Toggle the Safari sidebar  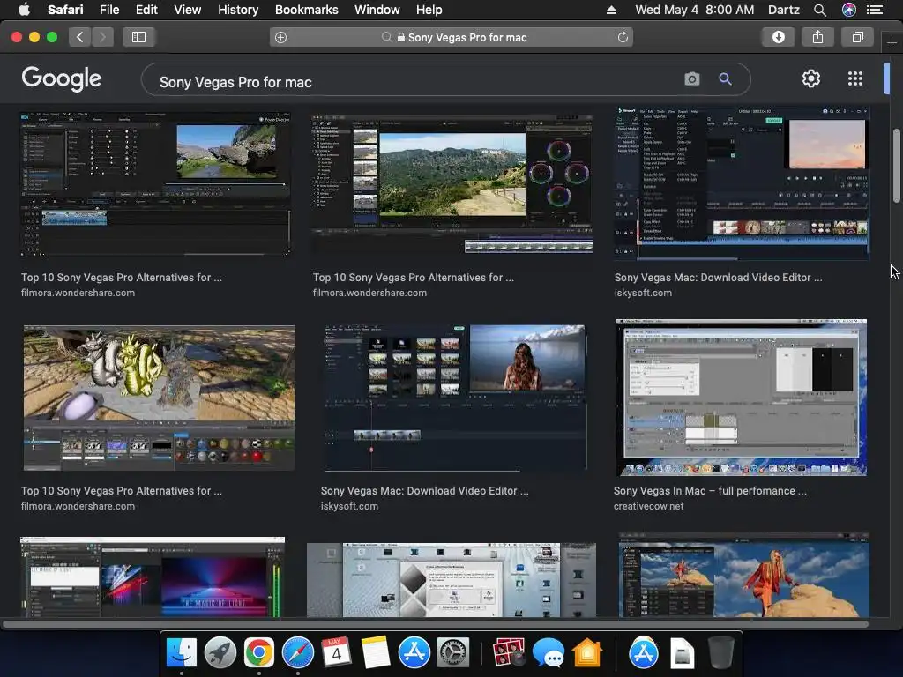138,37
